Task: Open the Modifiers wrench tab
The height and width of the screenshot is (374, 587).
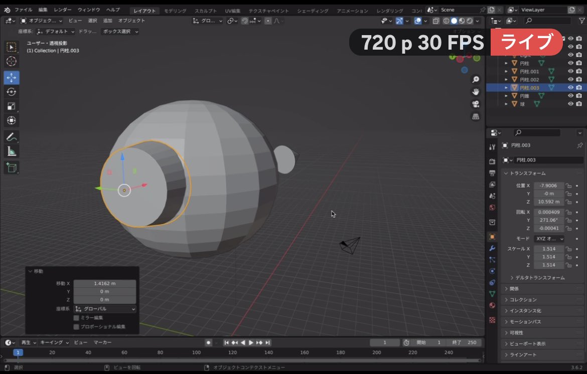Action: coord(492,248)
